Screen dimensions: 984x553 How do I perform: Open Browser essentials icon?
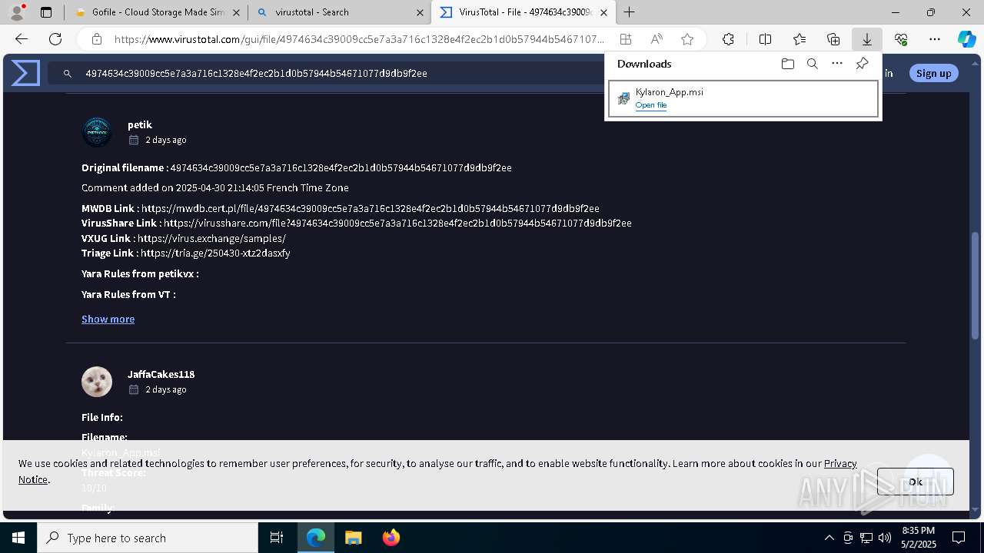tap(901, 39)
